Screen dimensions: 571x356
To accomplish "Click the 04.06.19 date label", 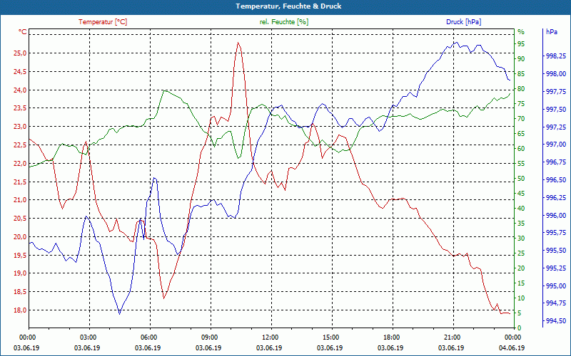I will tap(512, 348).
